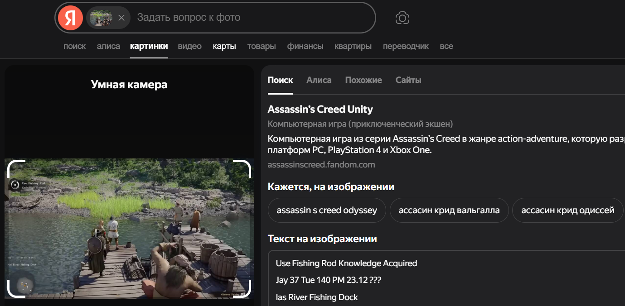Screen dimensions: 625x306
Task: Open the 'переводчик' navigation tab
Action: (406, 46)
